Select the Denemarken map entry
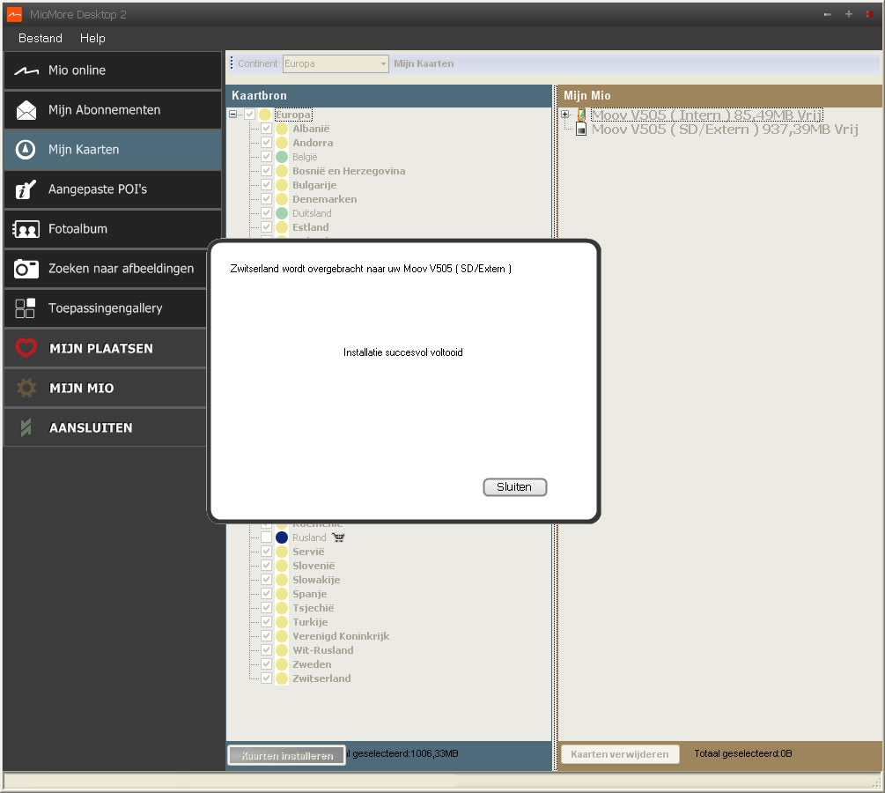 click(x=325, y=199)
